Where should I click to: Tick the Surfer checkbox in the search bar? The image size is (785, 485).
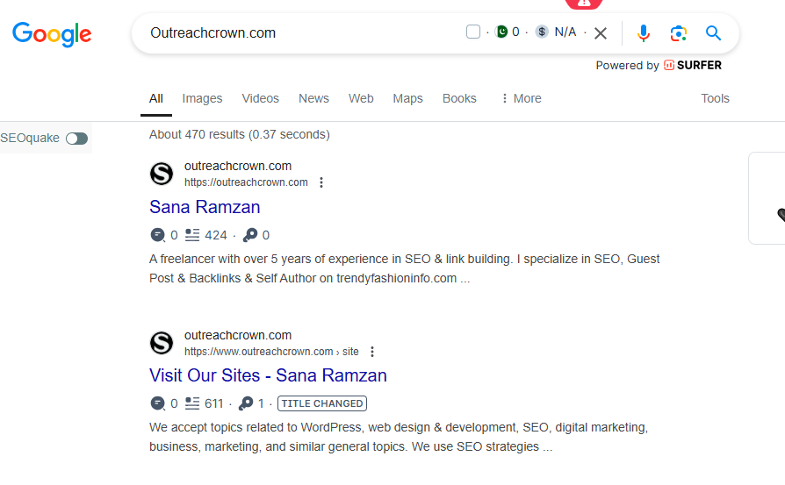point(473,32)
